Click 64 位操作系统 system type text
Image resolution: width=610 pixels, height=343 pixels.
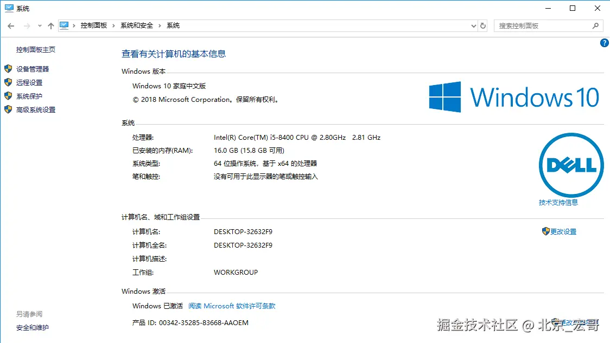click(x=265, y=164)
